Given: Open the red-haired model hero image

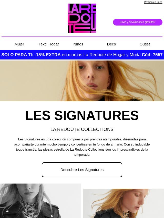Looking at the screenshot, I should pos(82,81).
